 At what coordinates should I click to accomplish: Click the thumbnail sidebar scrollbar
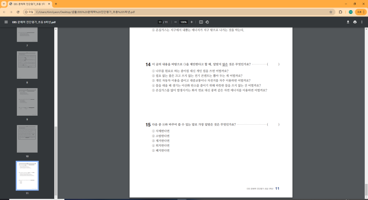click(x=56, y=161)
